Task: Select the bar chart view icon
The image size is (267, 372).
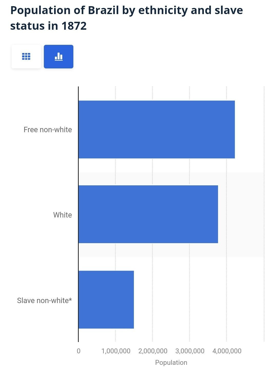Action: [x=58, y=57]
